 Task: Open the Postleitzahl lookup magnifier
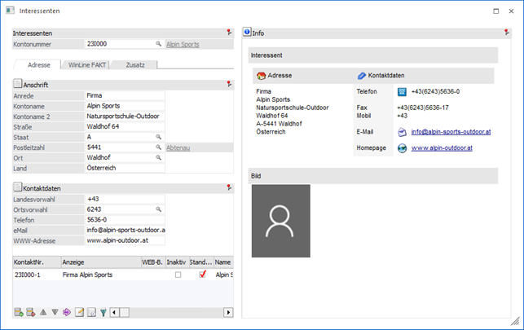click(160, 147)
